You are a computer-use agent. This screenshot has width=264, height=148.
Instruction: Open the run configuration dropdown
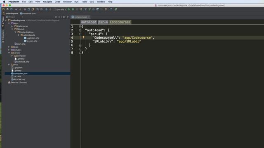click(61, 9)
